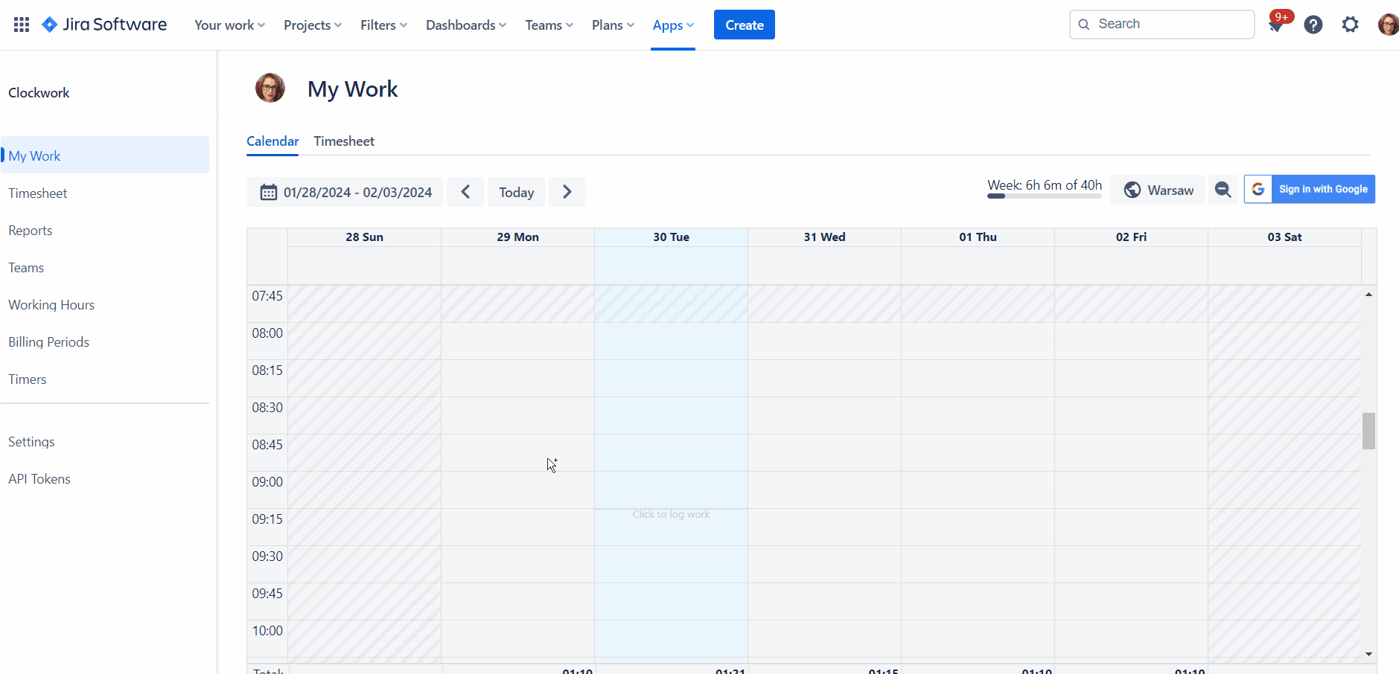Open notifications with the bell icon
Viewport: 1399px width, 674px height.
point(1276,25)
